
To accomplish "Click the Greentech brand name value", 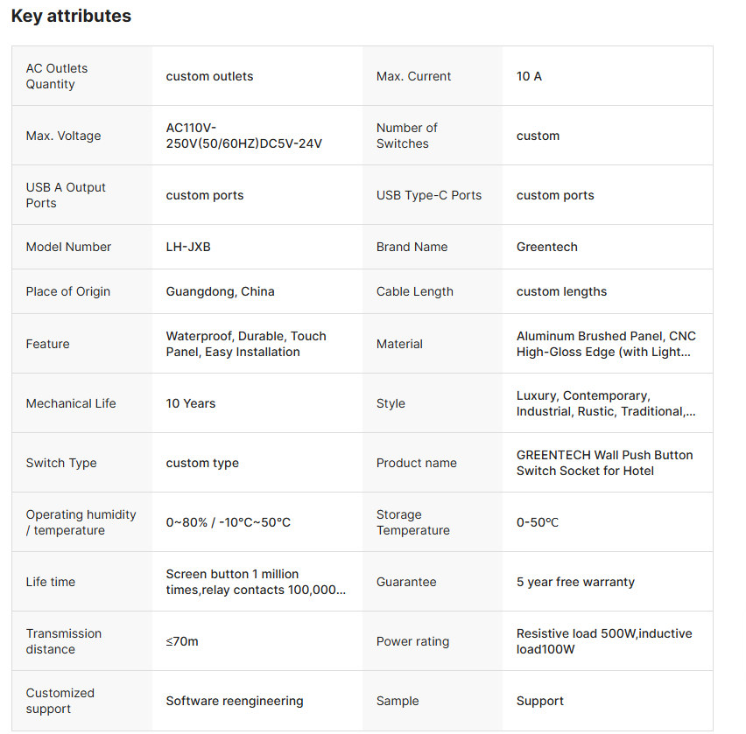I will [546, 247].
